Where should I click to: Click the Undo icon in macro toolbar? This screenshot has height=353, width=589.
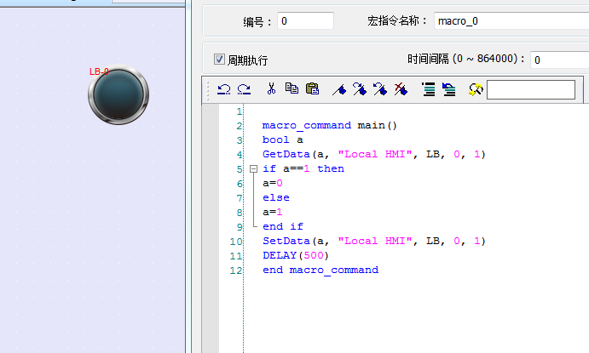(x=223, y=88)
